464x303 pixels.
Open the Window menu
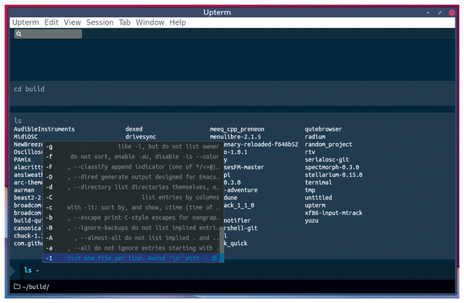click(x=150, y=22)
